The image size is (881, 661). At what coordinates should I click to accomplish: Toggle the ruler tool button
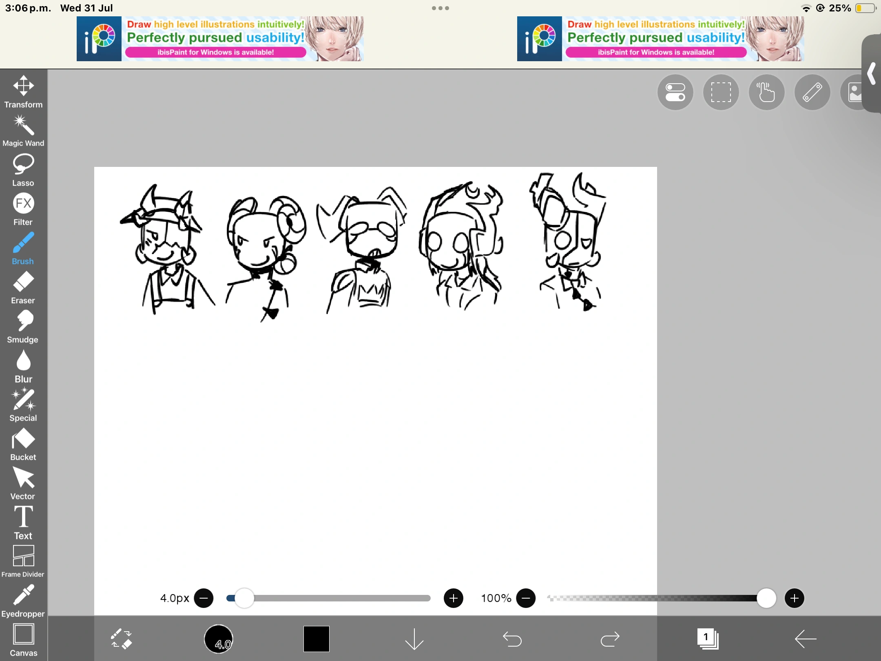812,92
